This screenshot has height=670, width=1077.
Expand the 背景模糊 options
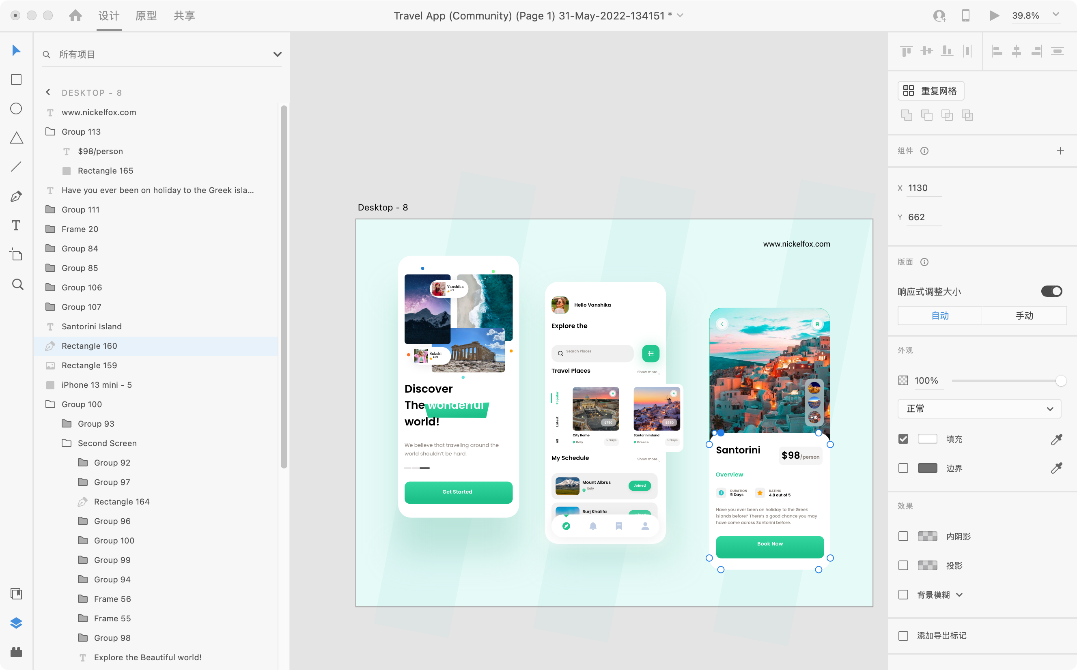[960, 595]
